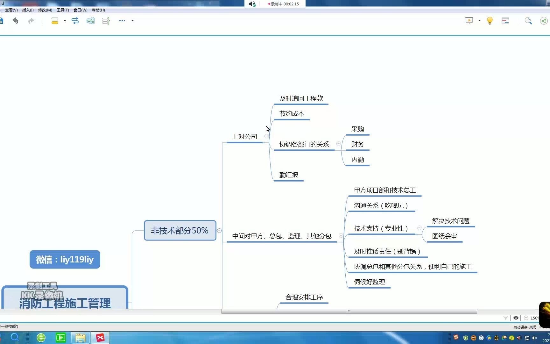
Task: Open the search icon on the taskbar
Action: (x=15, y=337)
